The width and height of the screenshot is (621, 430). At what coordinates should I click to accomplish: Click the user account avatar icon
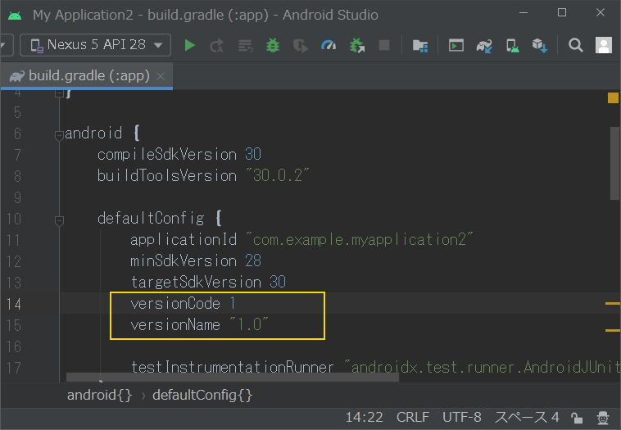click(x=604, y=45)
